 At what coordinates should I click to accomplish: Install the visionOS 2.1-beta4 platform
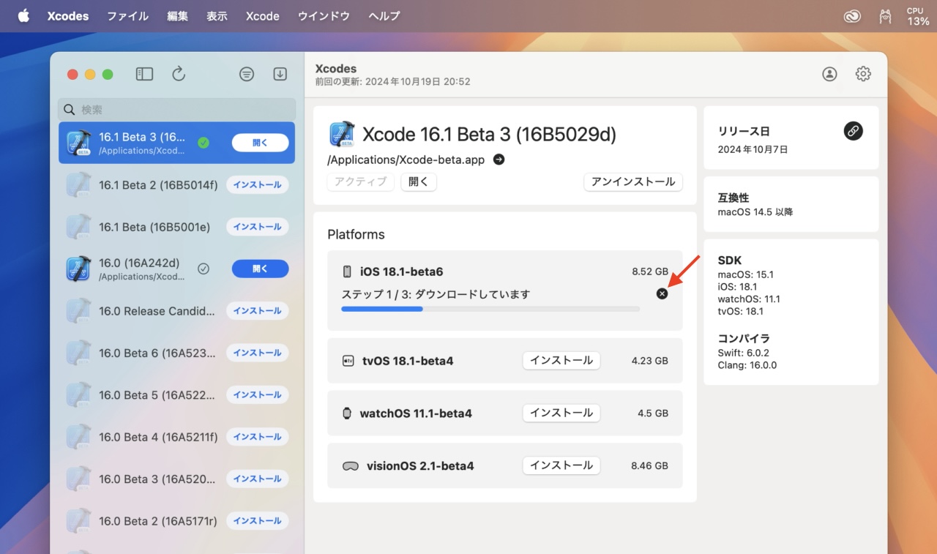click(x=561, y=465)
